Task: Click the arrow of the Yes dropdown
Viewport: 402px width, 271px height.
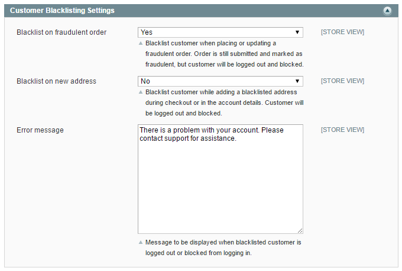Action: pos(297,32)
